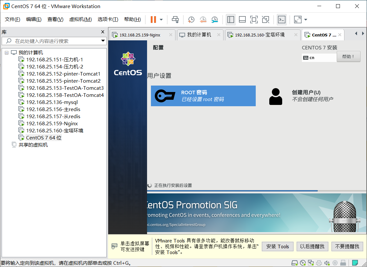
Task: Select 192.168.25.154-压力机-2 in the library
Action: (x=54, y=67)
